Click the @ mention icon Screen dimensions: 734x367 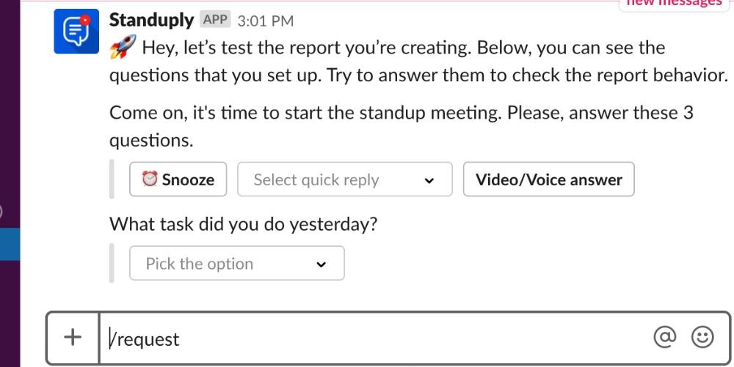click(665, 337)
